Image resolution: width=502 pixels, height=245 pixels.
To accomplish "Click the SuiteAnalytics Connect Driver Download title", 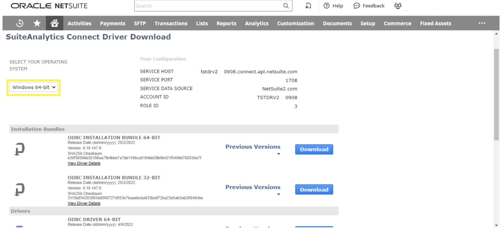I will pos(88,37).
